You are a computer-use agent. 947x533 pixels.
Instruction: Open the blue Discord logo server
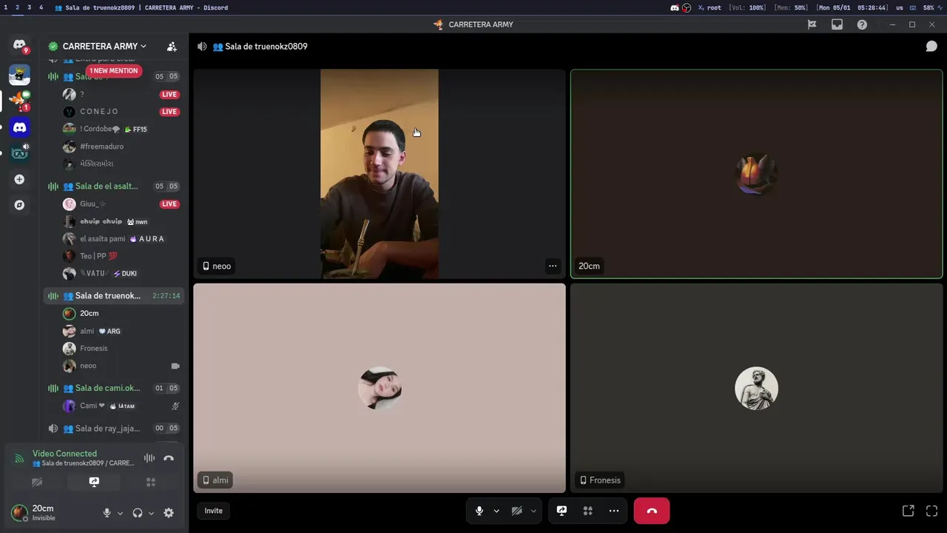pos(19,127)
